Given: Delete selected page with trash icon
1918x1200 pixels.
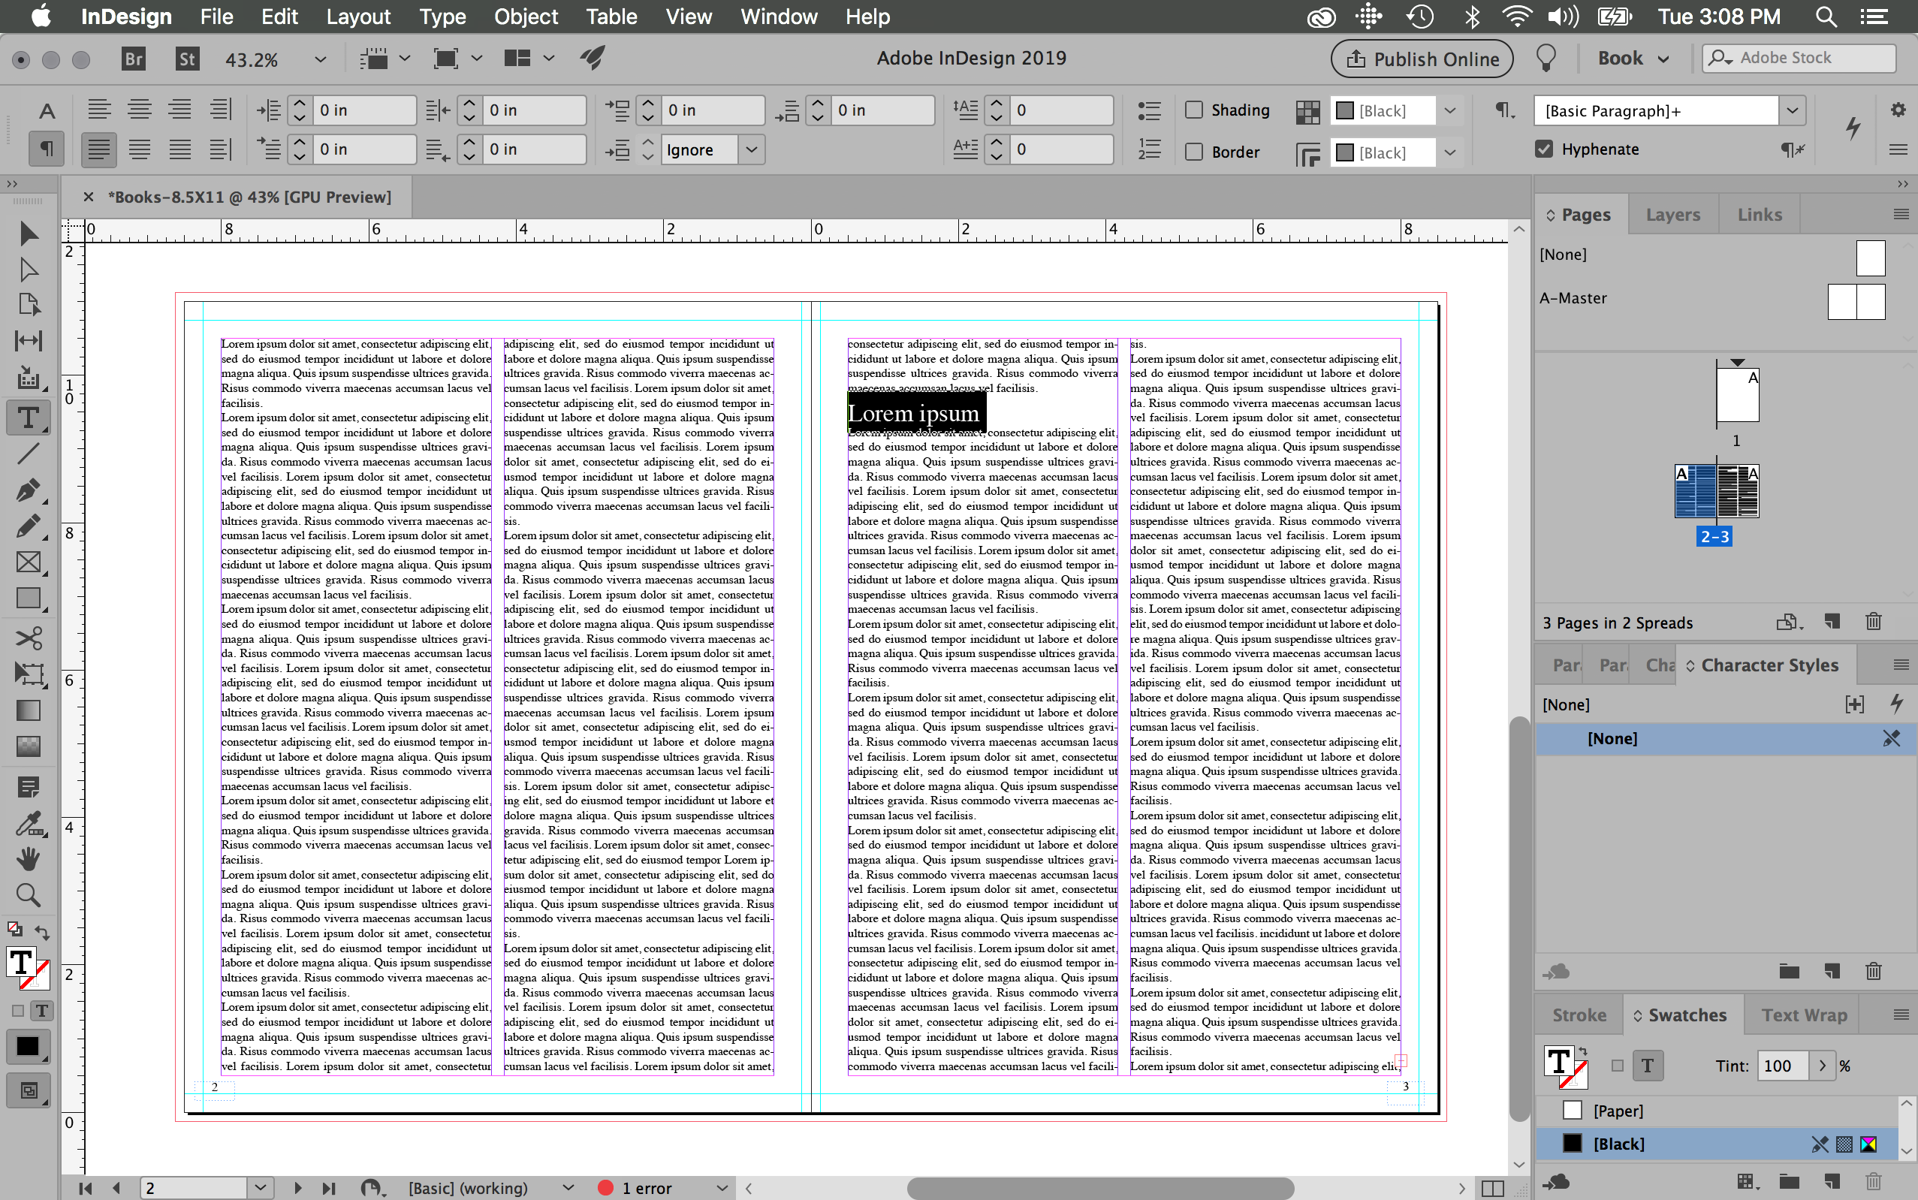Looking at the screenshot, I should (x=1873, y=622).
